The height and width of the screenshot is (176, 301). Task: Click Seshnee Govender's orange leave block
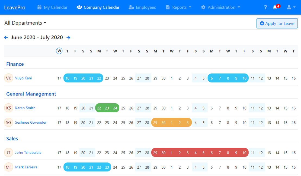[x=171, y=122]
